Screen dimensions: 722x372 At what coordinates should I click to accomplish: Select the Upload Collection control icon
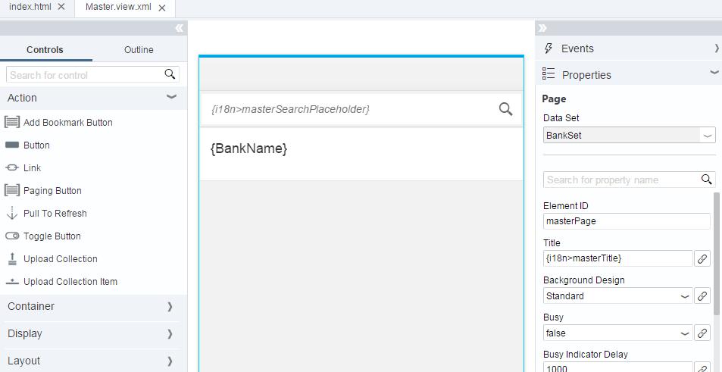point(12,259)
